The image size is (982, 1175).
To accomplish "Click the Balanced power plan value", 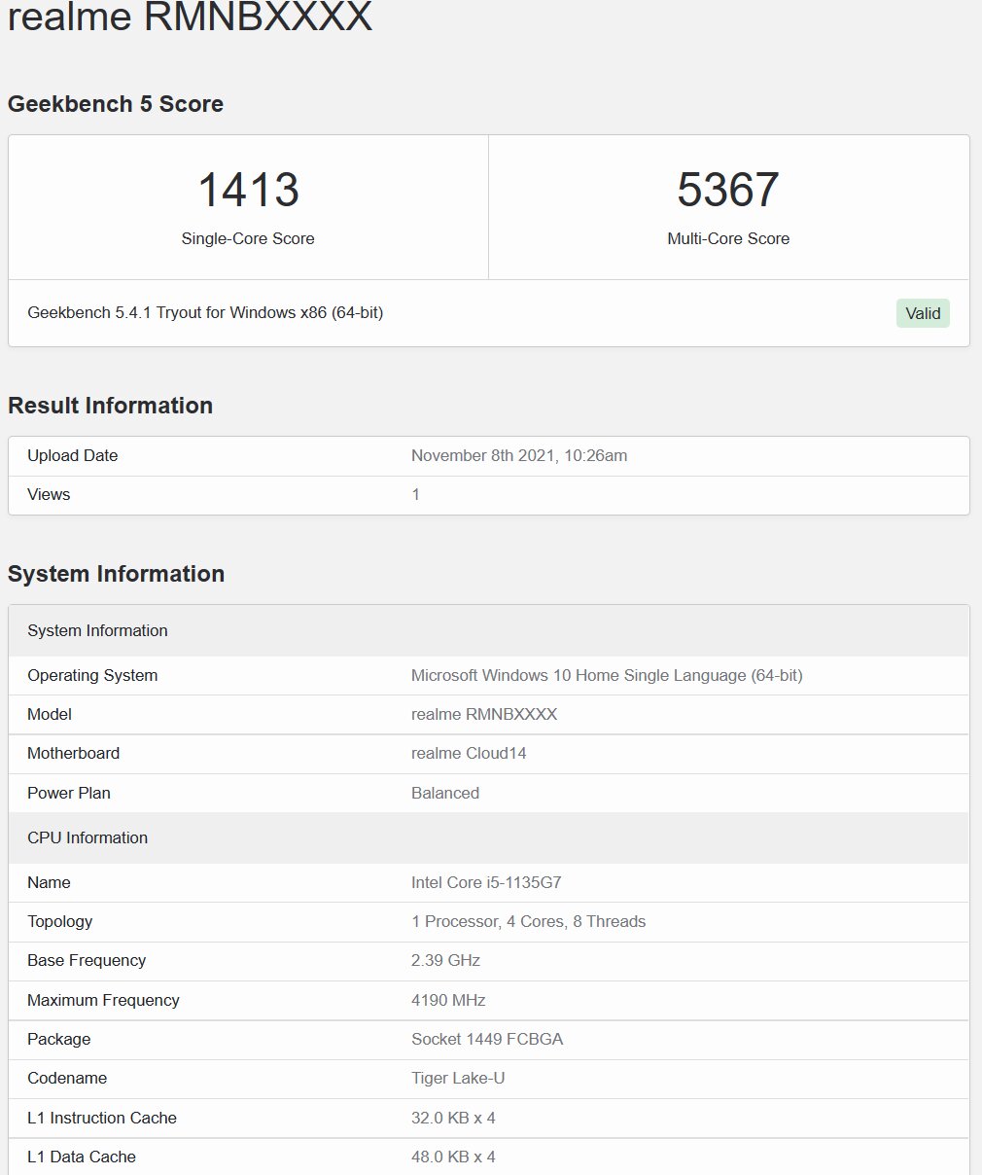I will (445, 793).
